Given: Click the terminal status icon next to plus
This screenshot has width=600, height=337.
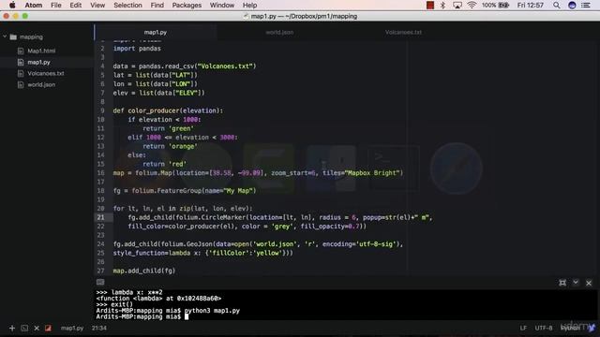Looking at the screenshot, I should tap(24, 329).
